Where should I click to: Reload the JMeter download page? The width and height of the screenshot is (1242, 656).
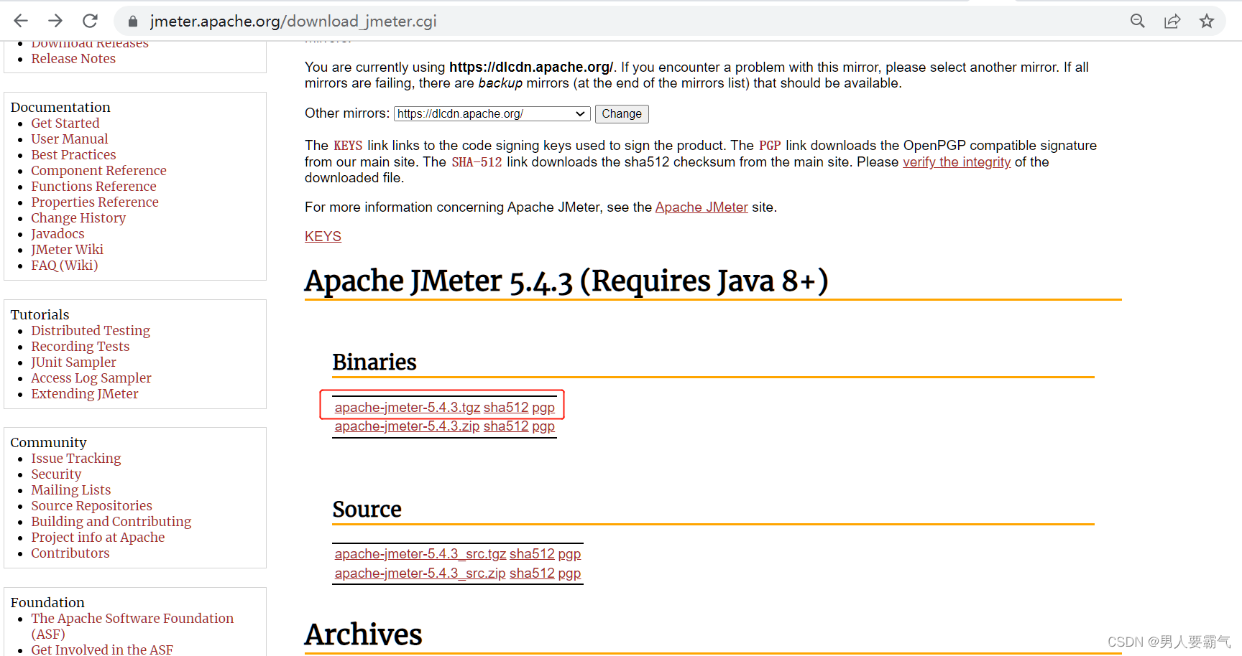pos(90,21)
